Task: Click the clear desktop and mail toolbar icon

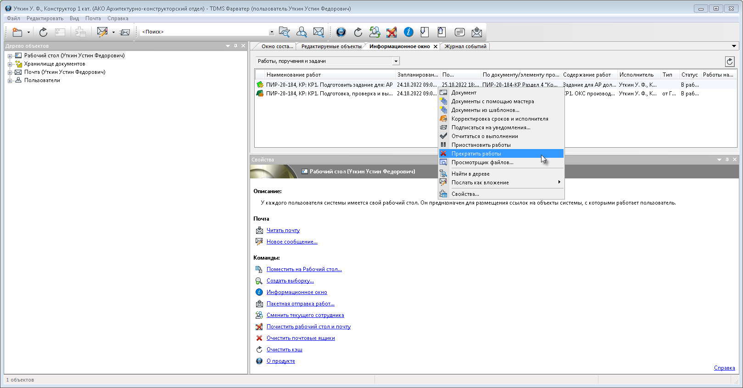Action: (391, 32)
